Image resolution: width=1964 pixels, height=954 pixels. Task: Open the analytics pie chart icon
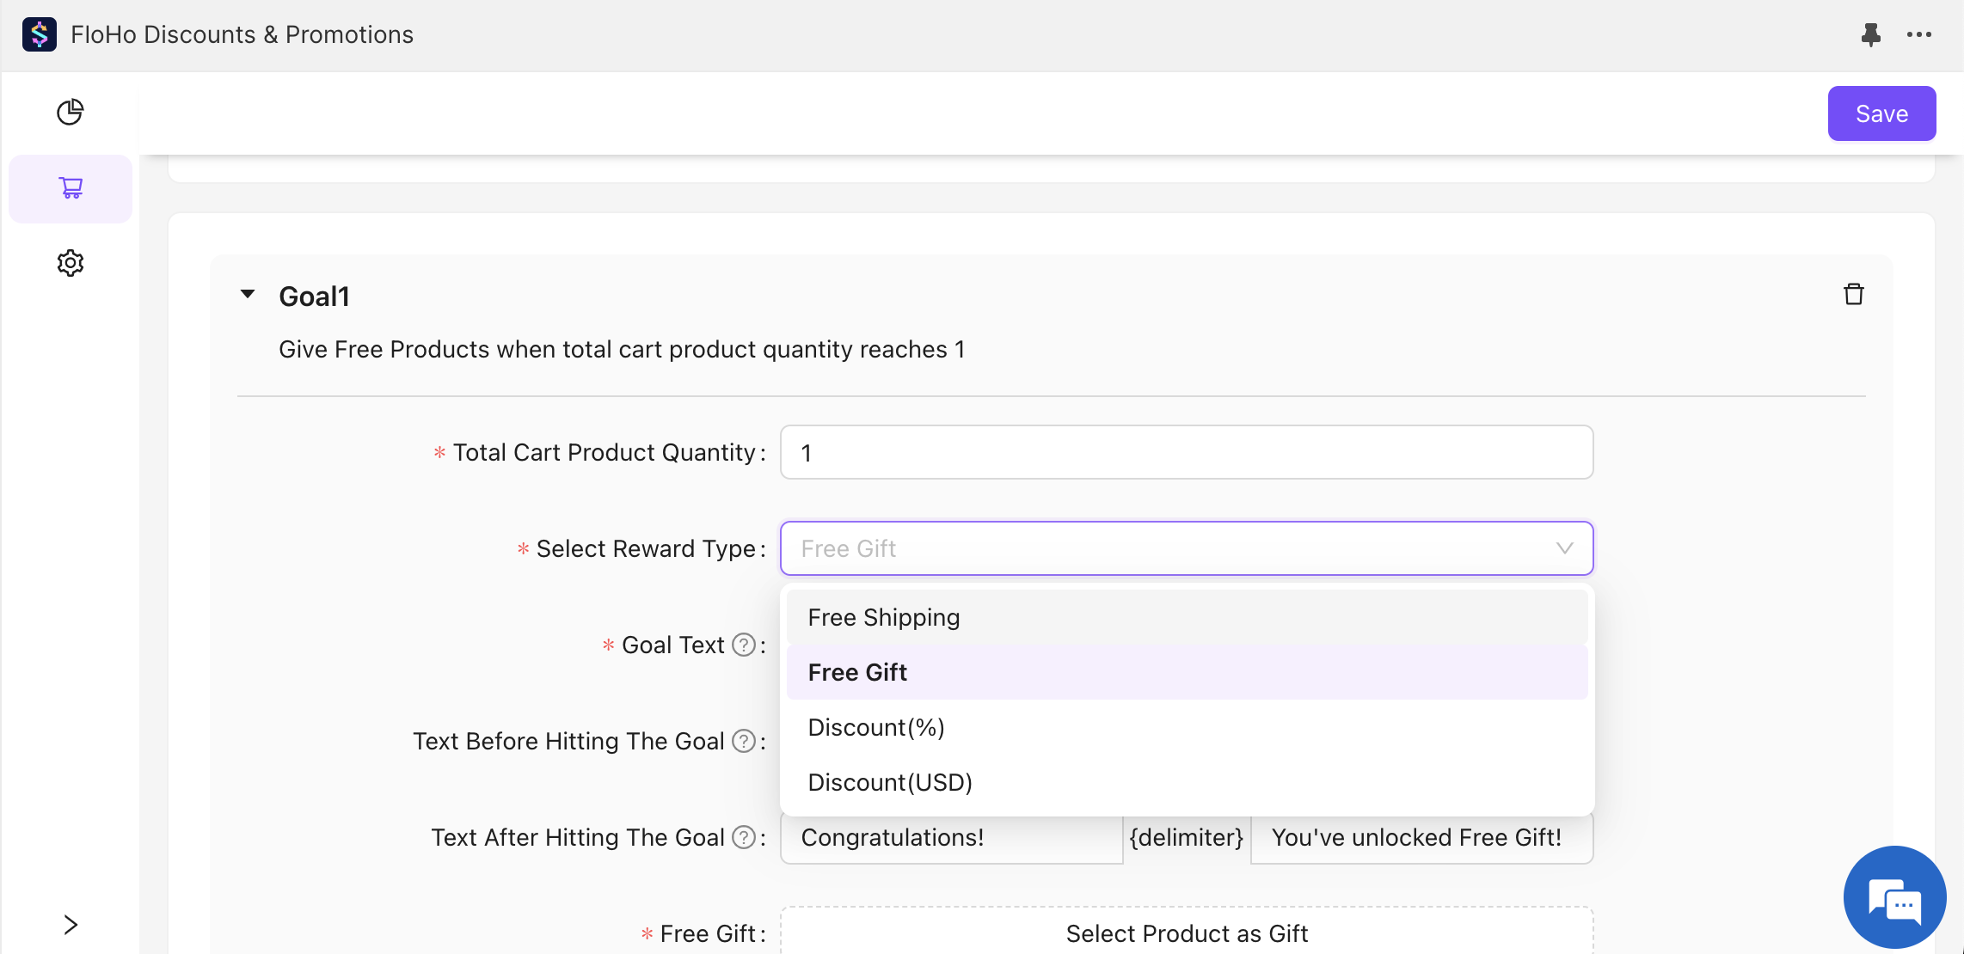pyautogui.click(x=71, y=112)
